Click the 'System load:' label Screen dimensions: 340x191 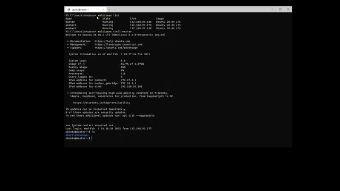[x=78, y=60]
